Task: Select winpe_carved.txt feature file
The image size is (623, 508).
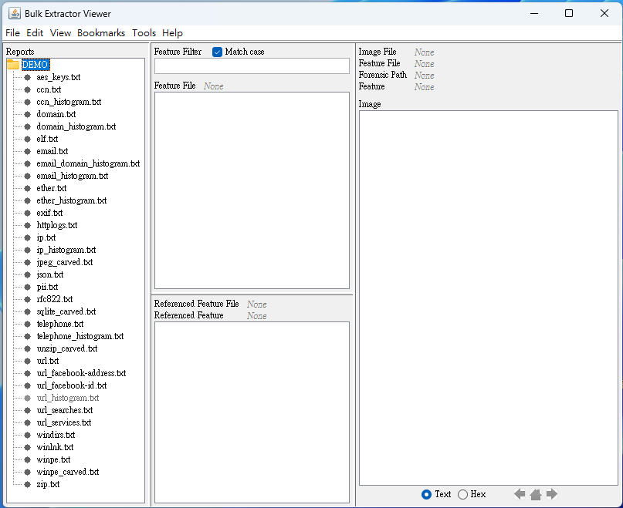Action: click(x=68, y=472)
